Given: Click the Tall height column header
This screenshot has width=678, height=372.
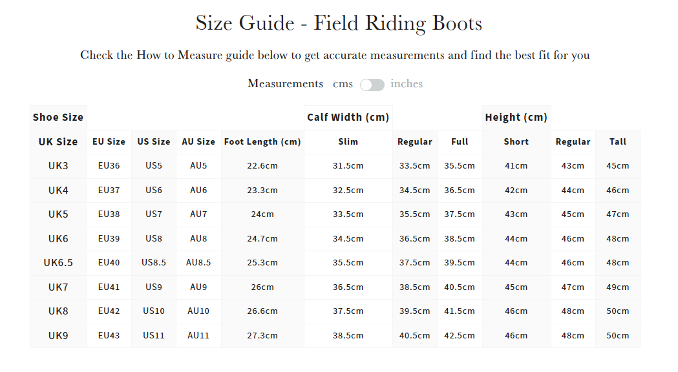Looking at the screenshot, I should [618, 141].
